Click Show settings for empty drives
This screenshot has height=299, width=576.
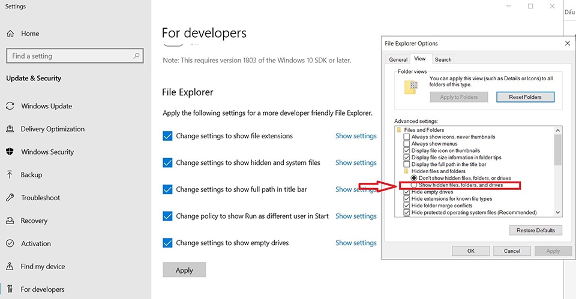click(356, 243)
